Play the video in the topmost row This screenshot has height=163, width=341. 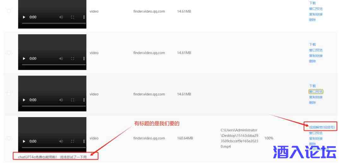click(24, 17)
